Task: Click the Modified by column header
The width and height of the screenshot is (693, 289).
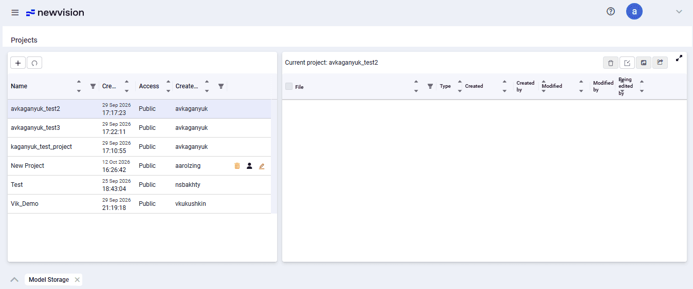Action: click(x=603, y=86)
